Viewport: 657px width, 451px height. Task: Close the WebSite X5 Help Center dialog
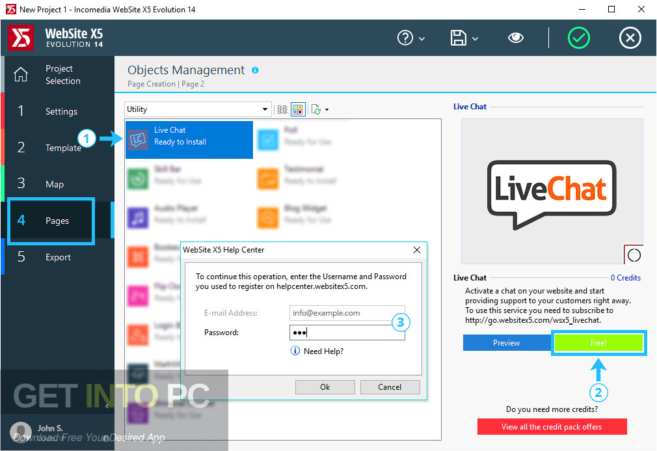coord(416,250)
